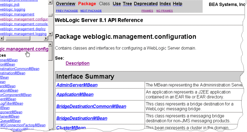The image size is (247, 132).
Task: Click package list scroll-up arrow
Action: click(x=50, y=2)
